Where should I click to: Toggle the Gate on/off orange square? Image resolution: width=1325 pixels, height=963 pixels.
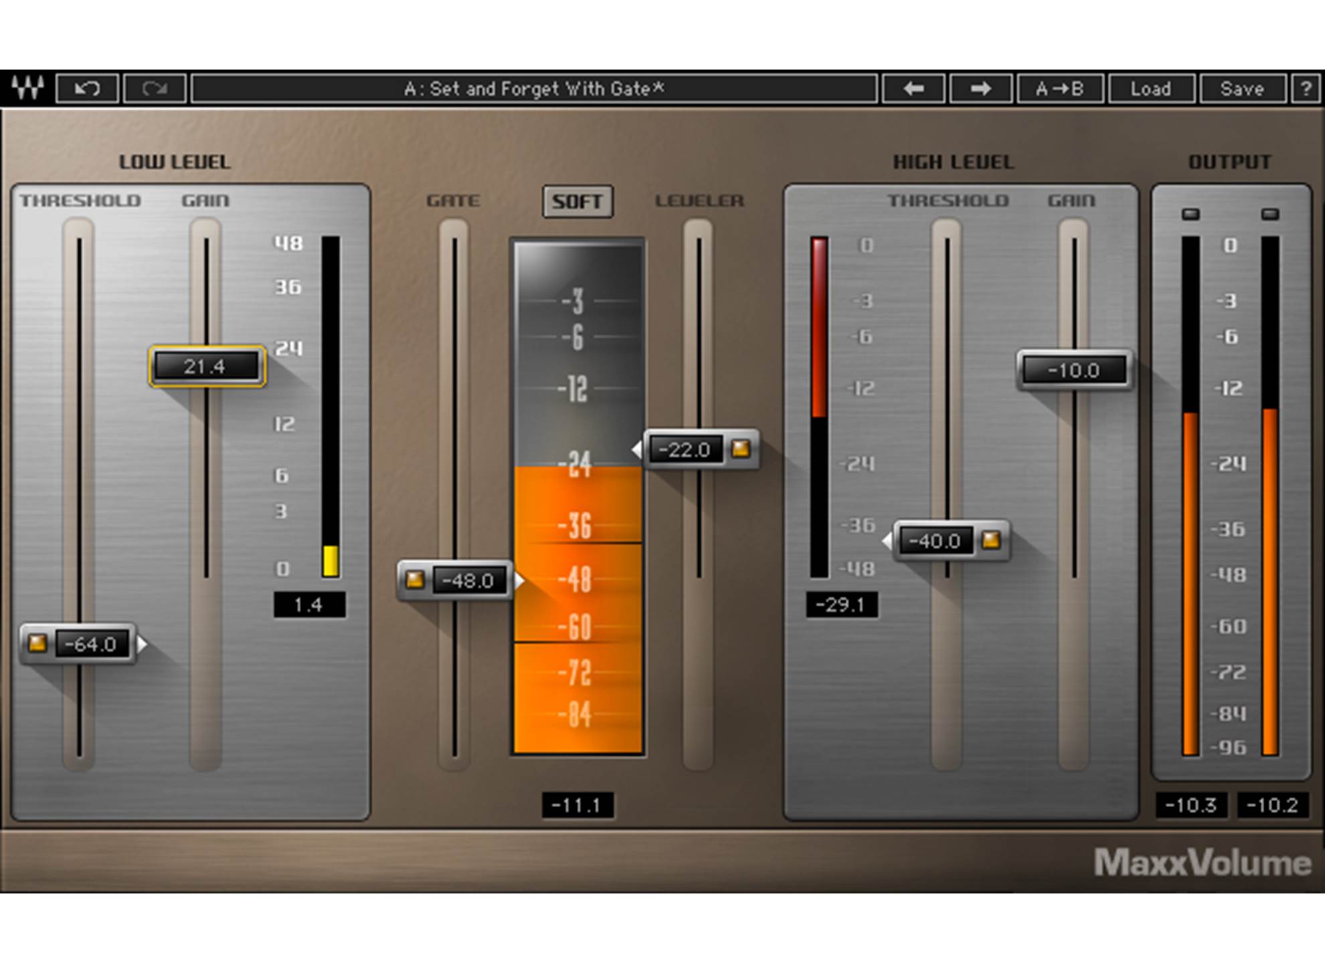(x=415, y=580)
